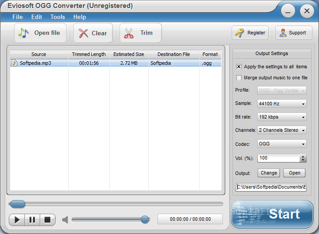Viewport: 319px width, 234px height.
Task: Click the Change output folder button
Action: click(x=269, y=173)
